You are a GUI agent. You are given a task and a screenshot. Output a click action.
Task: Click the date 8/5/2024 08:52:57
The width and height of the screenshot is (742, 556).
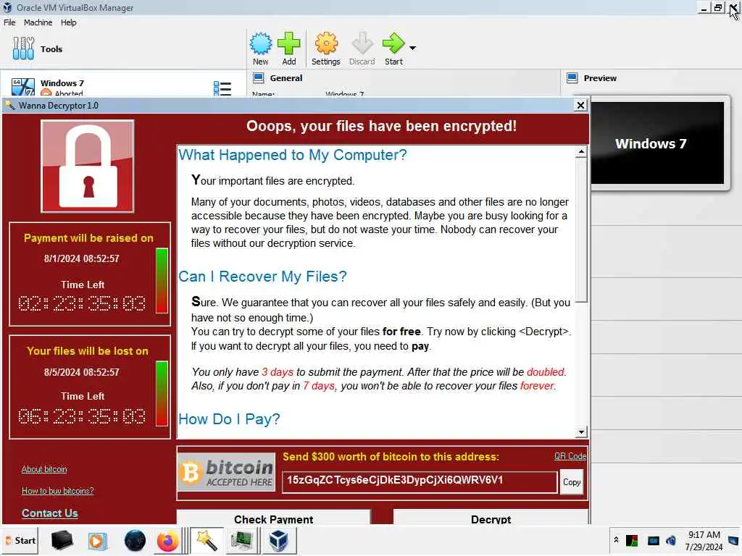coord(81,372)
